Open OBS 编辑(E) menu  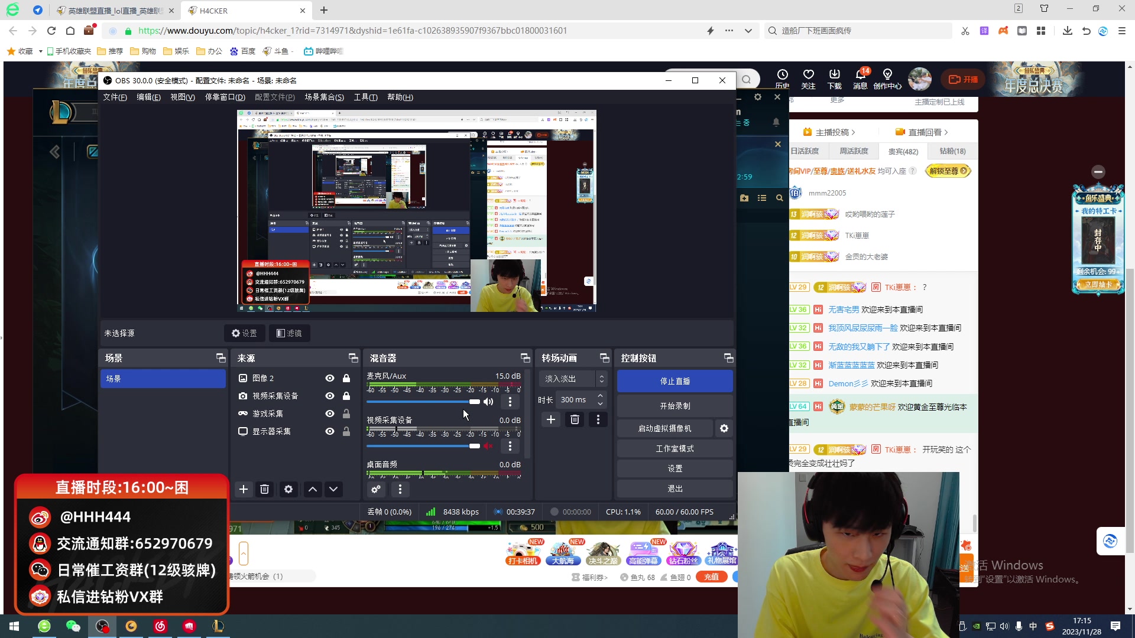tap(148, 97)
